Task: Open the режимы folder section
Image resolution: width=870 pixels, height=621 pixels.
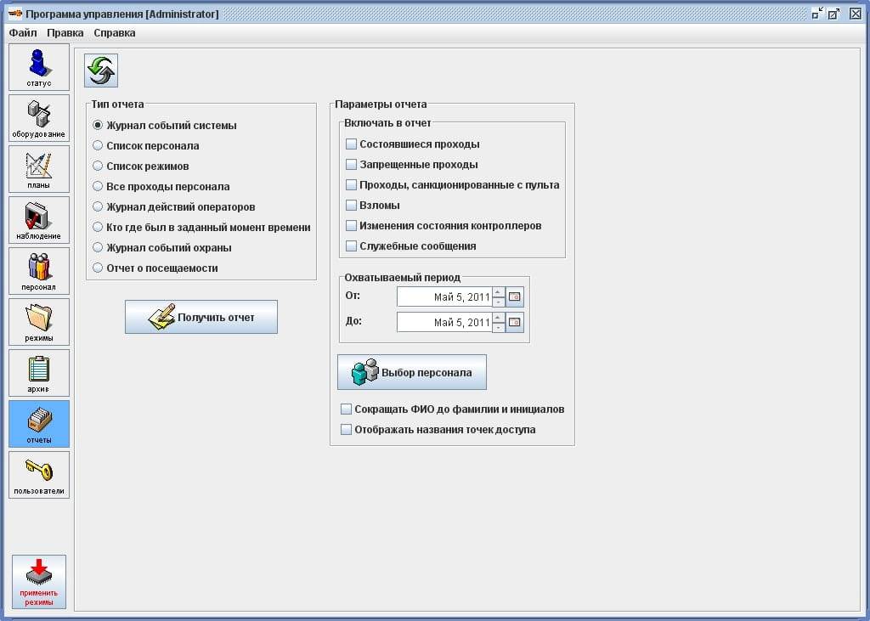Action: tap(39, 322)
